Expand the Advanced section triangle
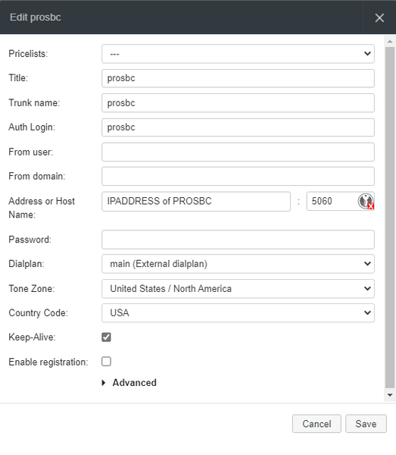396x455 pixels. pyautogui.click(x=104, y=383)
